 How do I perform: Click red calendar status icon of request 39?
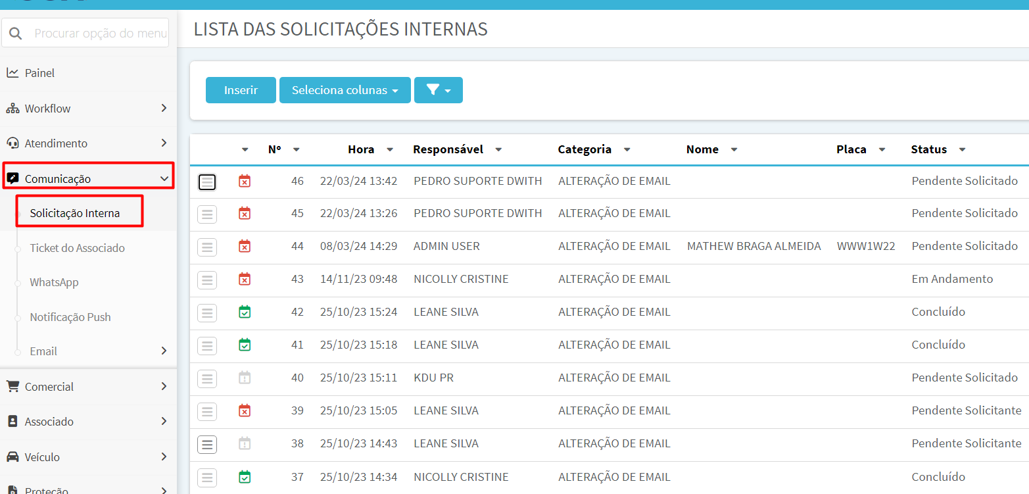245,410
